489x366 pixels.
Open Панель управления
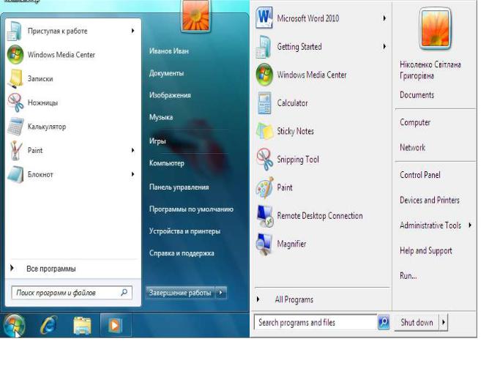pyautogui.click(x=179, y=187)
